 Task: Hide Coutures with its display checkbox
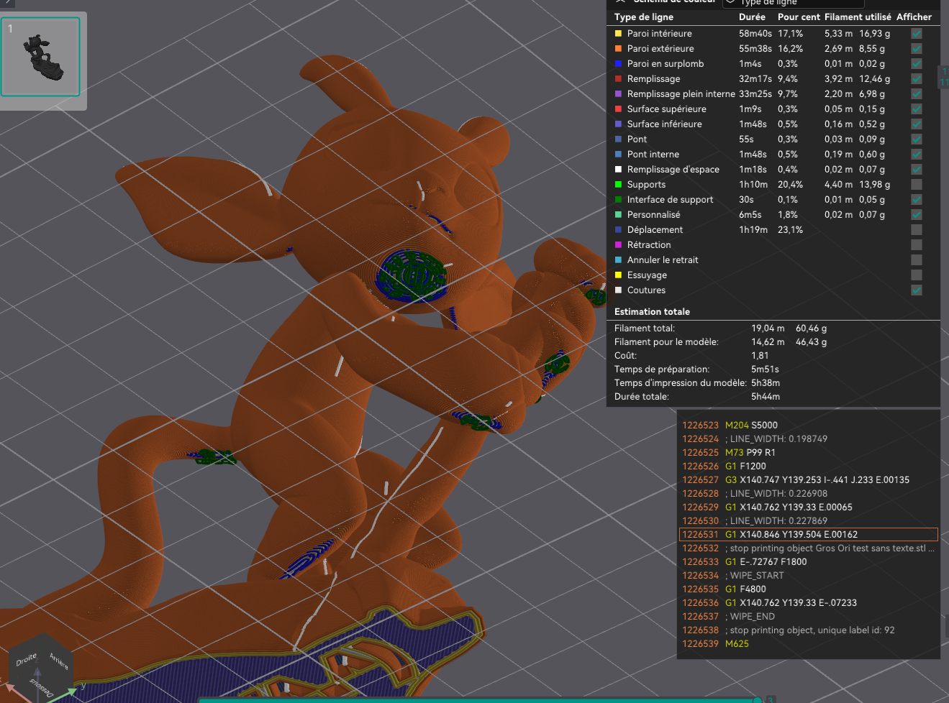coord(917,290)
